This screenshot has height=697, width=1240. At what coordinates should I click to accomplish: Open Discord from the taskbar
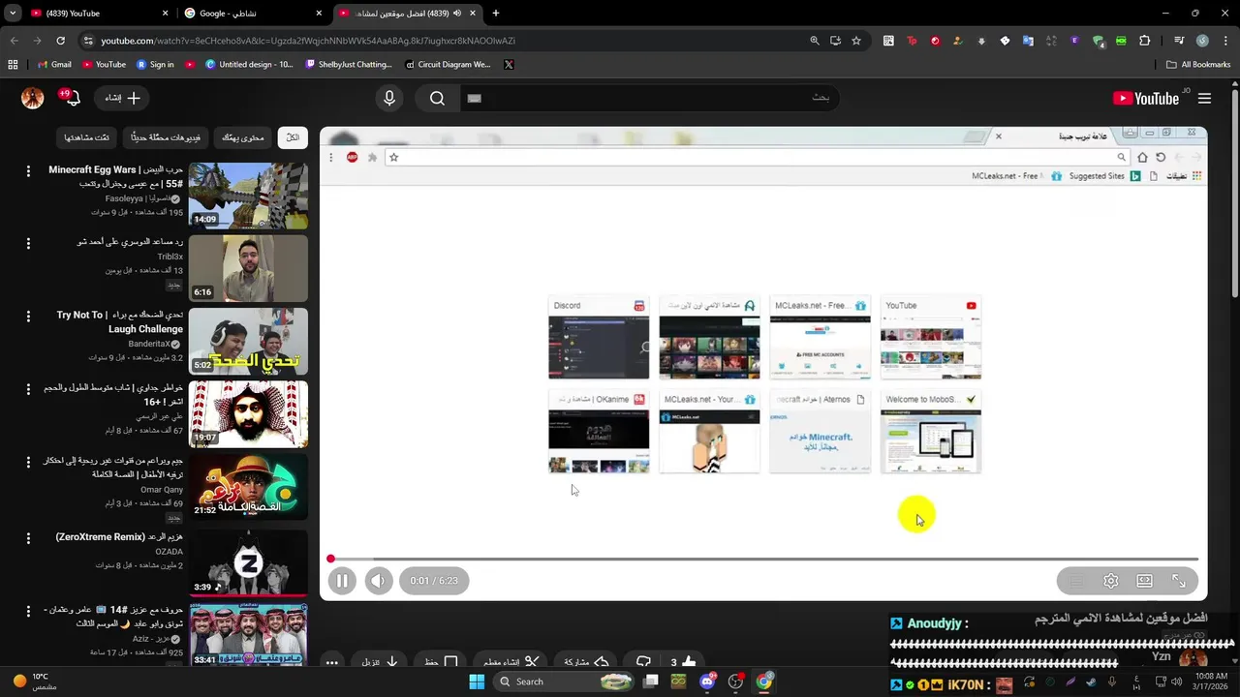coord(707,682)
